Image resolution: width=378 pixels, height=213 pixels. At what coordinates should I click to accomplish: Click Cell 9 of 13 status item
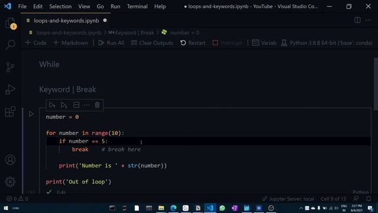333,199
